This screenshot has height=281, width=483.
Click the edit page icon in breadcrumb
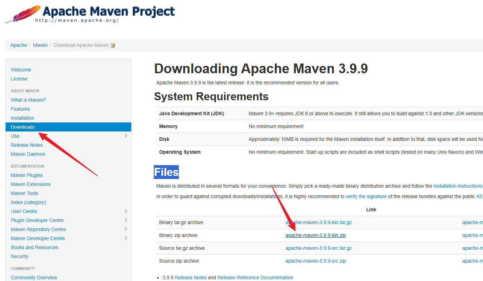pyautogui.click(x=113, y=45)
